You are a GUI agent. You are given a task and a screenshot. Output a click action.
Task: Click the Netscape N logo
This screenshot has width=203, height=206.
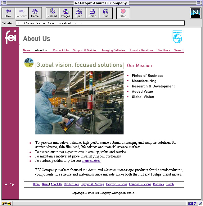[196, 13]
